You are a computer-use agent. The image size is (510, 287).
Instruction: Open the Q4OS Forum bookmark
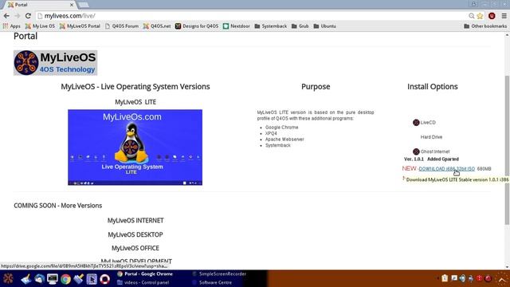[122, 26]
